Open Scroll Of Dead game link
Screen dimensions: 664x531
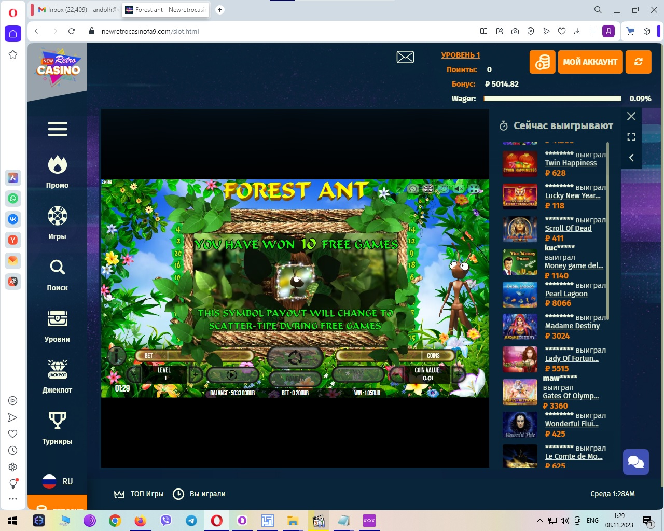[x=568, y=228]
